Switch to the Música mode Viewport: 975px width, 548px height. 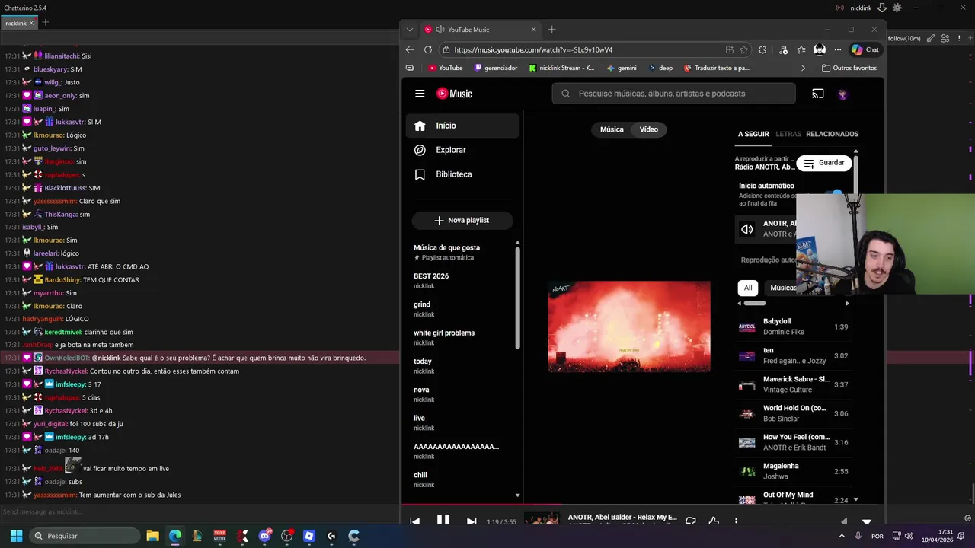[612, 129]
